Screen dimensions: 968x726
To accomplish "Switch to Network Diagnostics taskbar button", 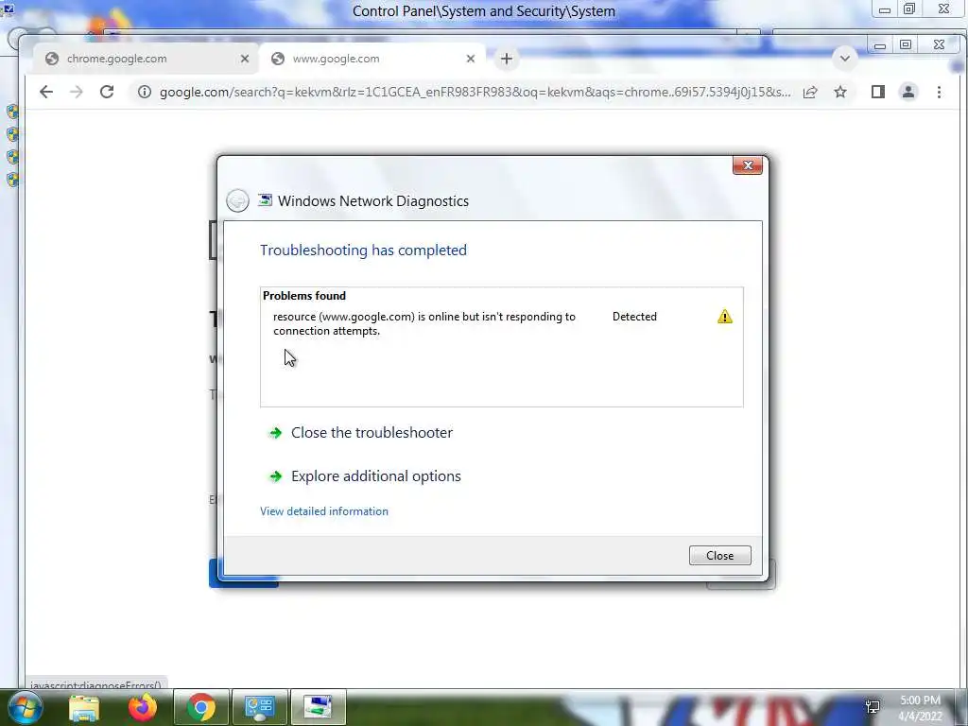I will pos(319,707).
